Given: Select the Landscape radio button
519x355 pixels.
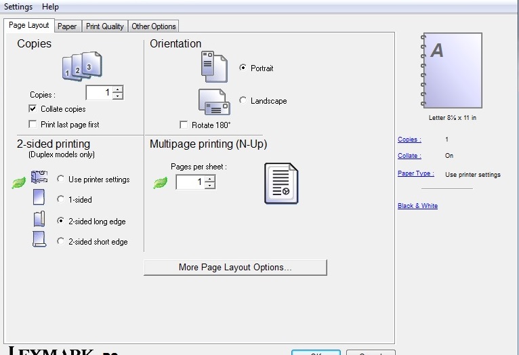Looking at the screenshot, I should pyautogui.click(x=243, y=101).
